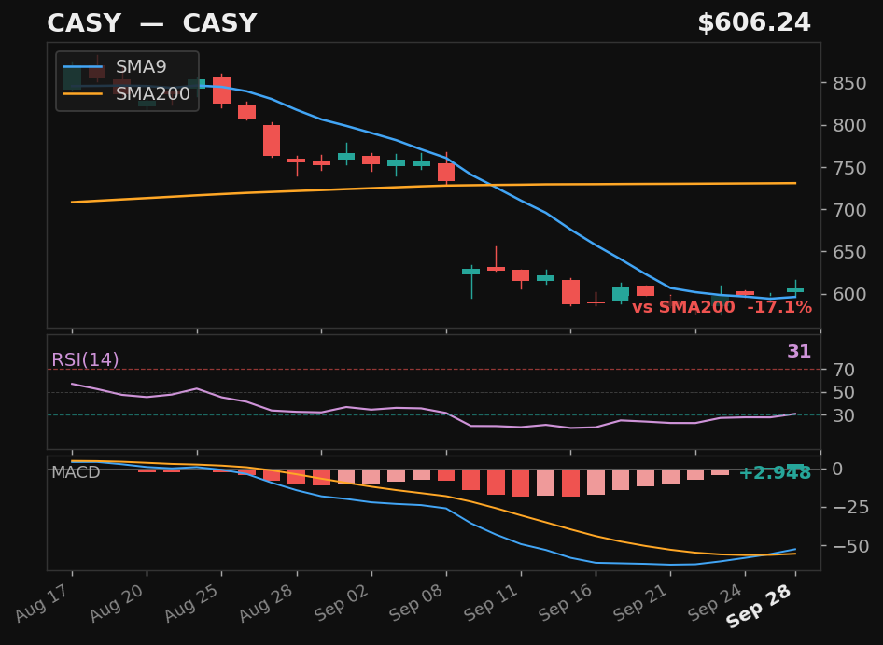
Task: Click the Sep 08 date label
Action: [418, 602]
